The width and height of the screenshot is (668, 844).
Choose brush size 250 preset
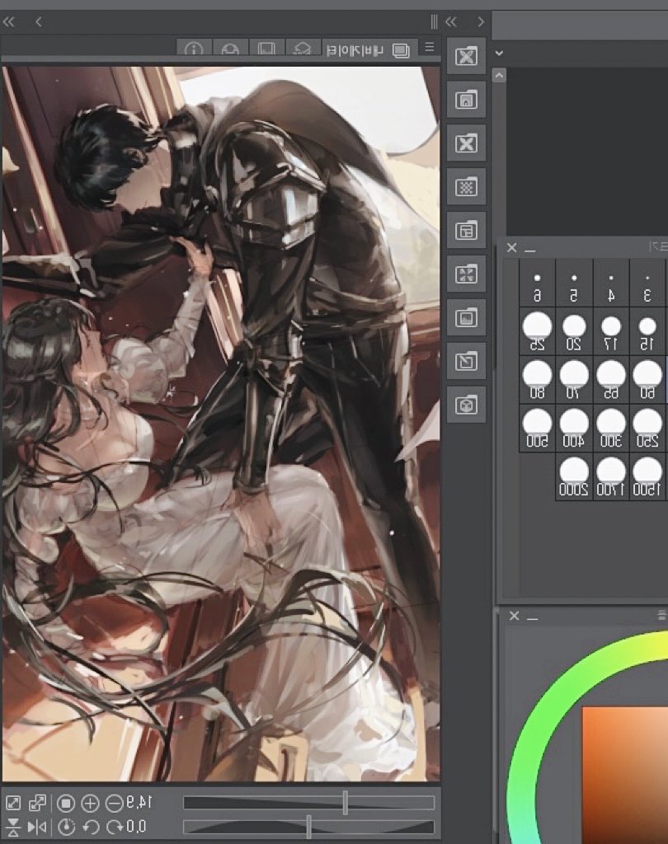647,429
